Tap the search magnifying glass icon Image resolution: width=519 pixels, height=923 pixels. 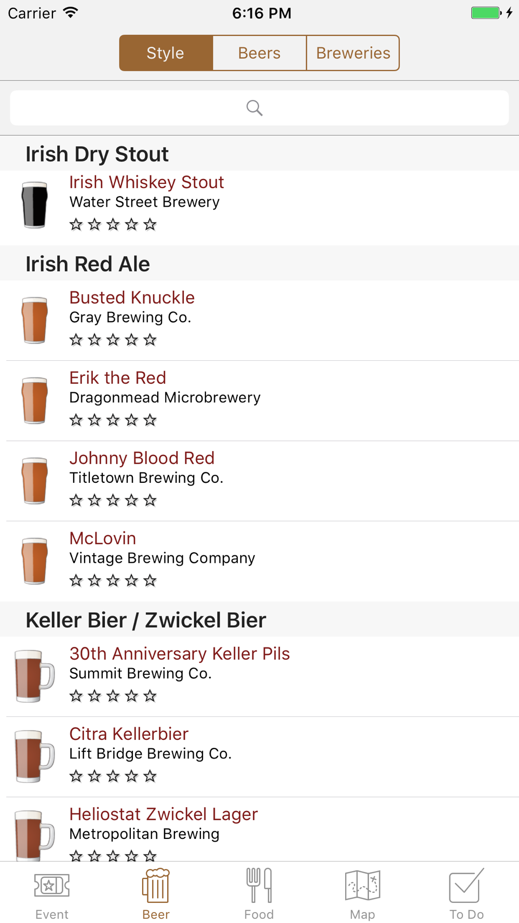(254, 107)
